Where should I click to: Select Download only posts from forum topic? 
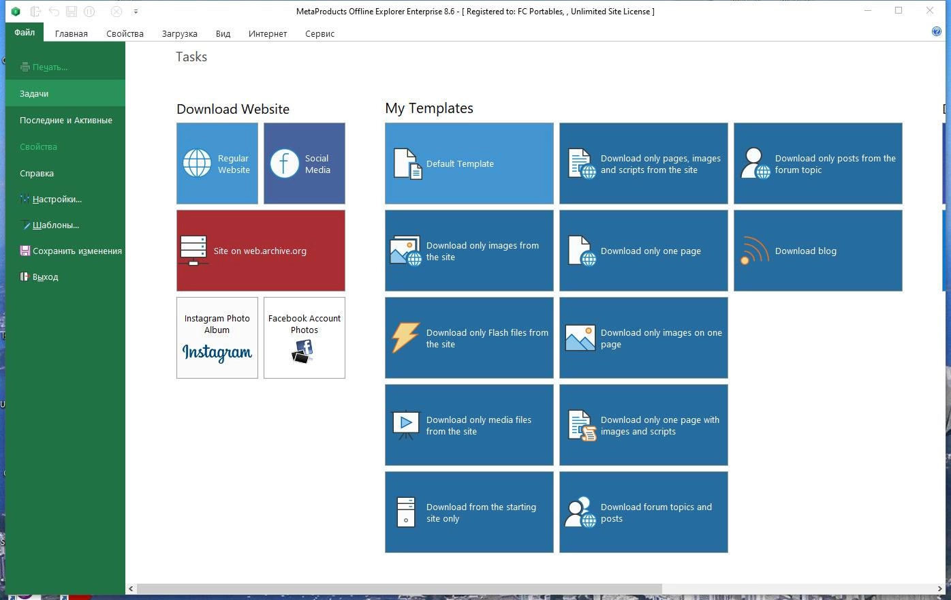[818, 163]
